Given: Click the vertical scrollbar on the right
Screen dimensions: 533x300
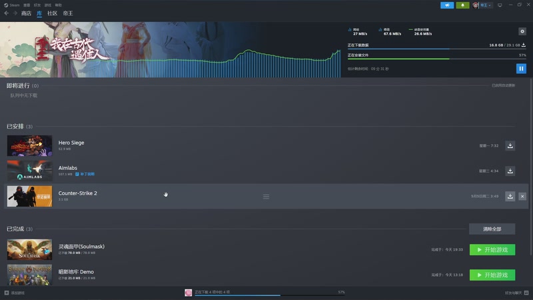Looking at the screenshot, I should [531, 167].
